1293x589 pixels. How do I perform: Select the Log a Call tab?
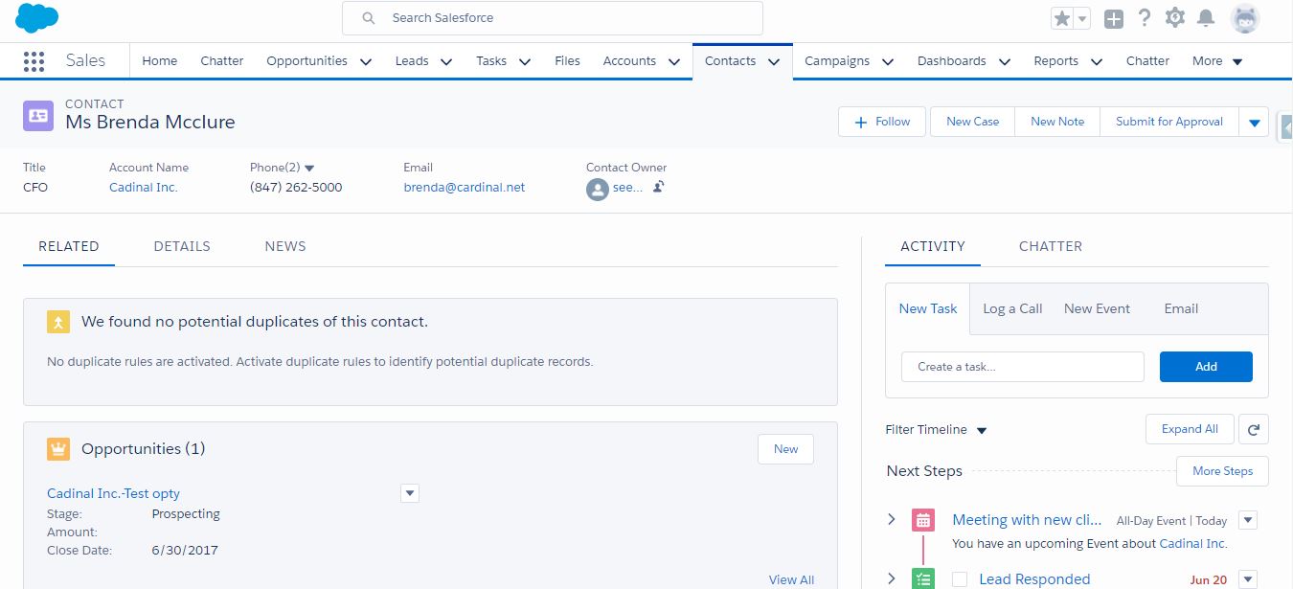[1012, 308]
